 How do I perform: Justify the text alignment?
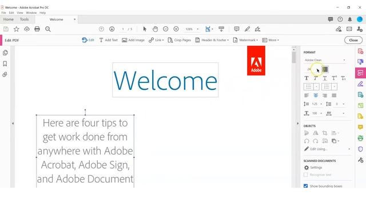[334, 96]
